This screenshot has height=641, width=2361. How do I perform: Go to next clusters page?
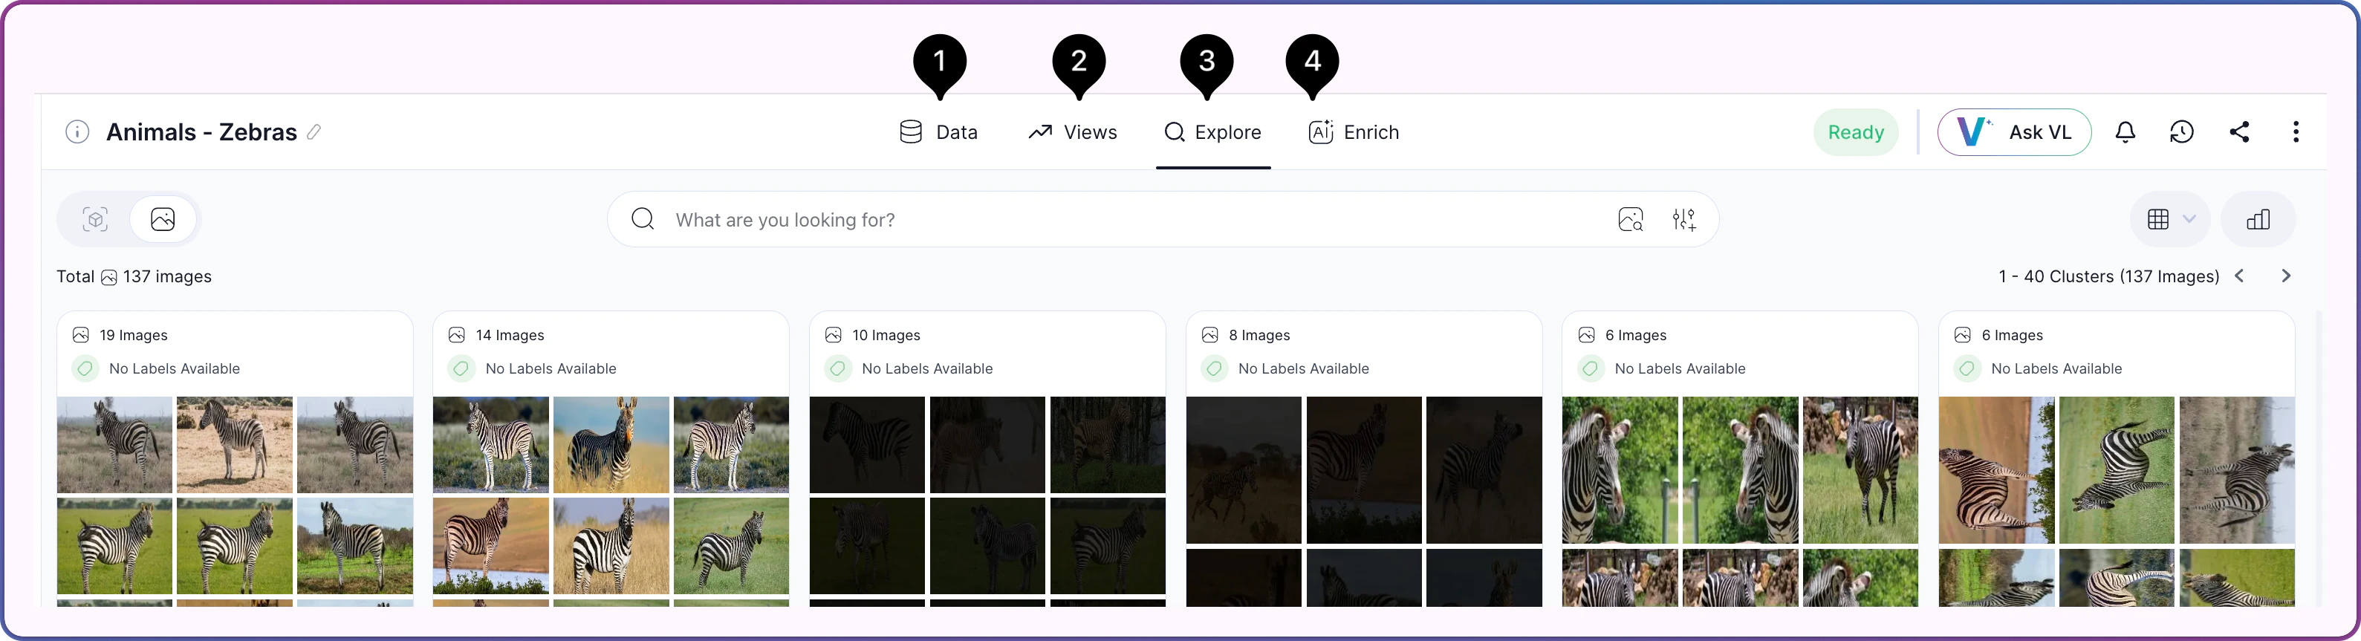click(x=2286, y=276)
